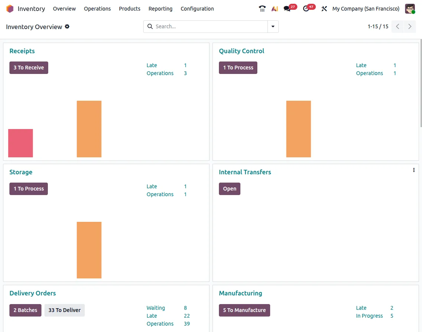Image resolution: width=422 pixels, height=332 pixels.
Task: Click the Inventory Overview gear icon
Action: pyautogui.click(x=67, y=27)
